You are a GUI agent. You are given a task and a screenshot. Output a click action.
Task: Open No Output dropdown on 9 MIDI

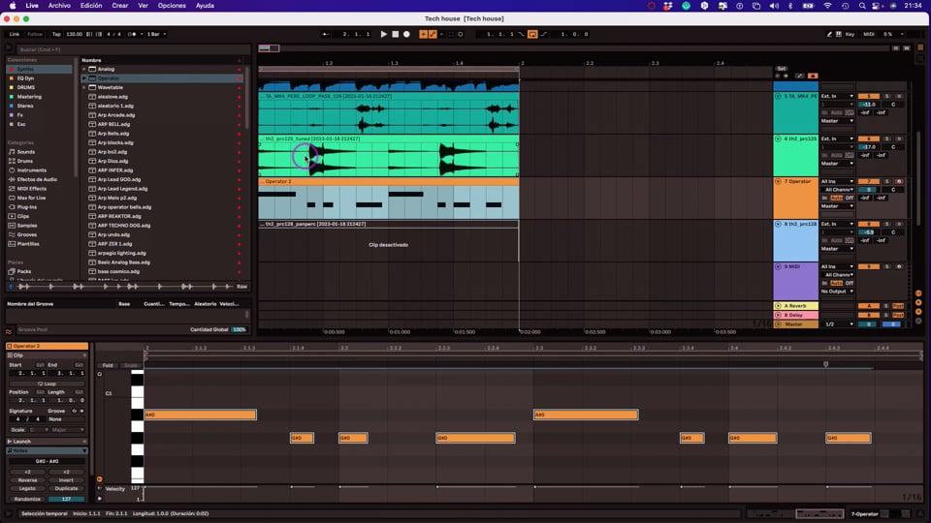837,292
